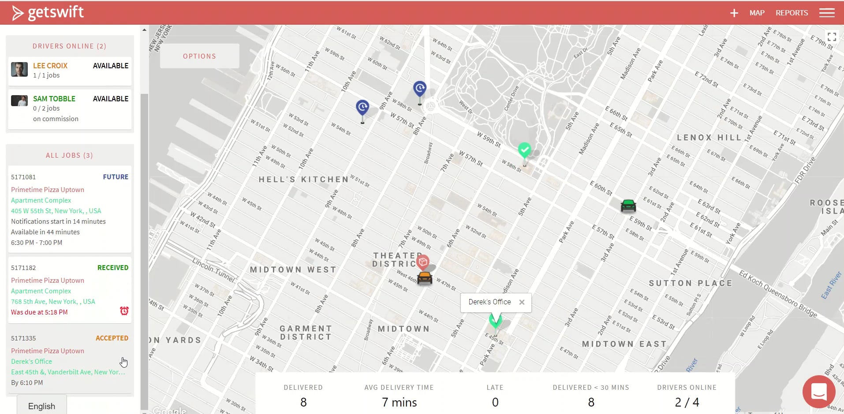Open the add new job plus icon
This screenshot has height=414, width=844.
(x=734, y=13)
